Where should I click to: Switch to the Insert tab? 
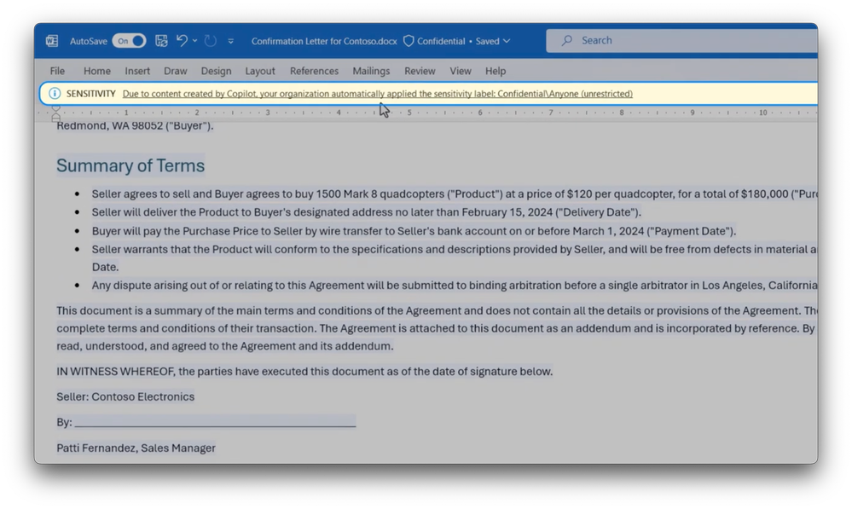click(x=137, y=71)
